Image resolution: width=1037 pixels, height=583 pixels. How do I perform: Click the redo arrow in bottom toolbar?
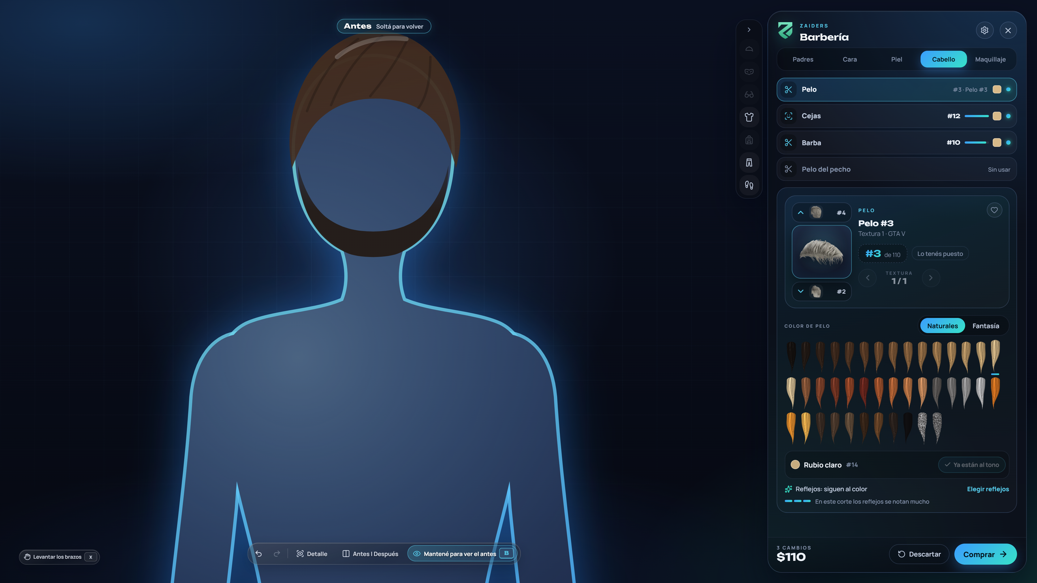tap(277, 553)
